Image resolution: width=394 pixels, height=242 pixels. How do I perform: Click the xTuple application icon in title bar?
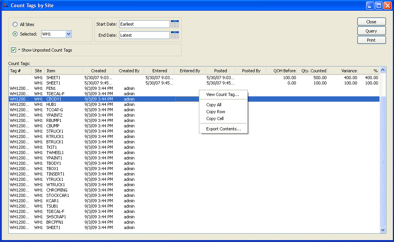tap(5, 5)
